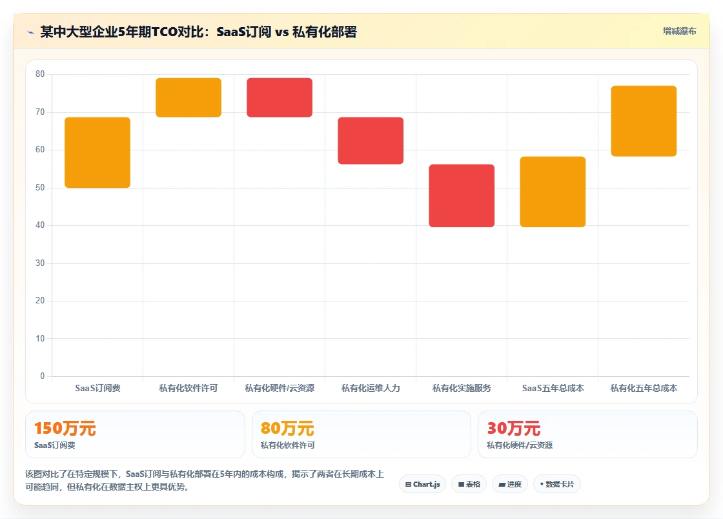Click the y-axis value 60
This screenshot has width=723, height=519.
coord(40,149)
